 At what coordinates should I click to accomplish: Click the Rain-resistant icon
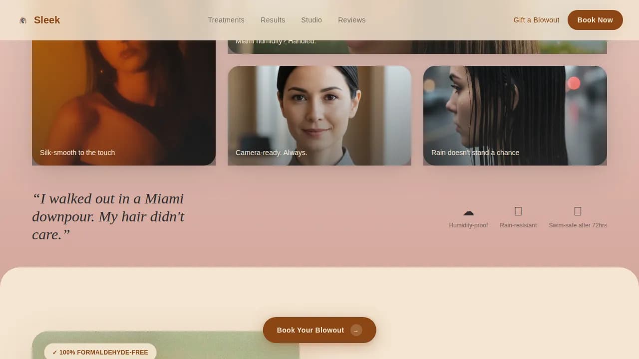click(x=518, y=210)
